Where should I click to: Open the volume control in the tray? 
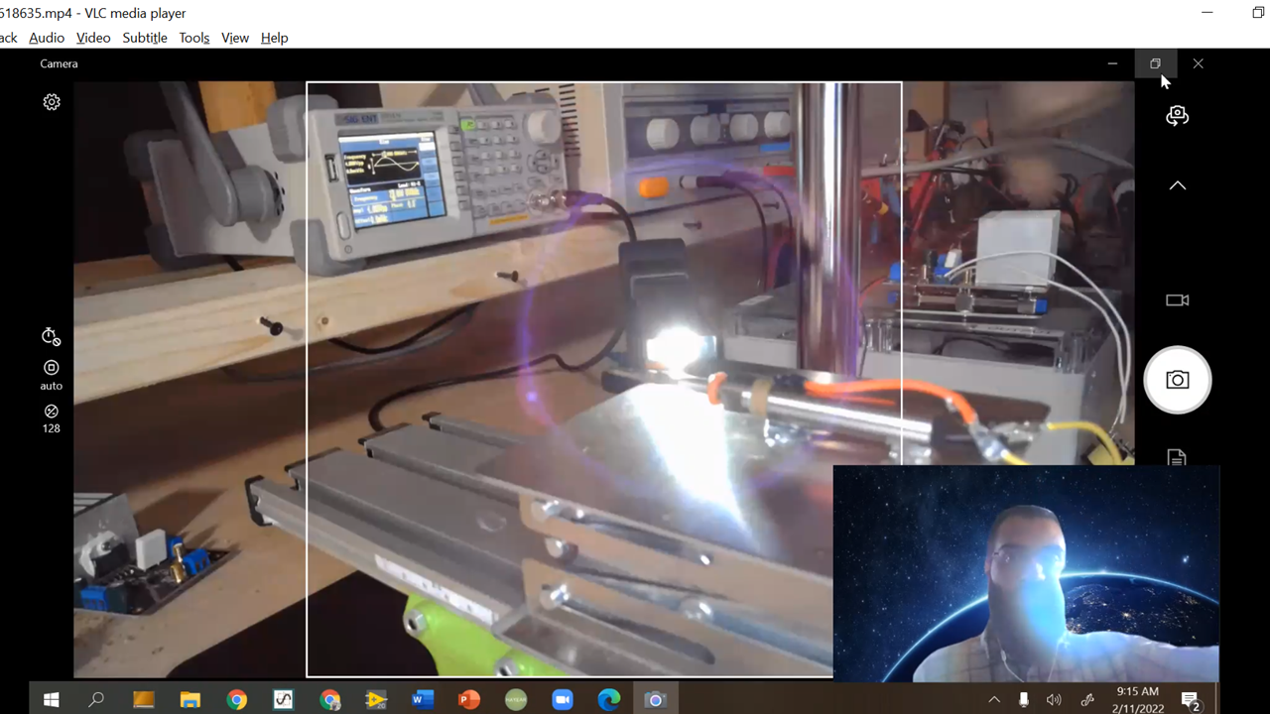click(x=1054, y=700)
